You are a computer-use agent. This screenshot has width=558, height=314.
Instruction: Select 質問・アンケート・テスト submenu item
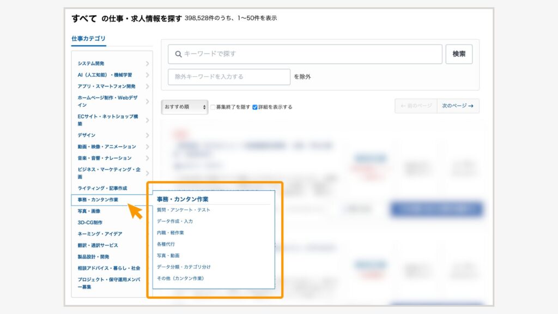184,210
